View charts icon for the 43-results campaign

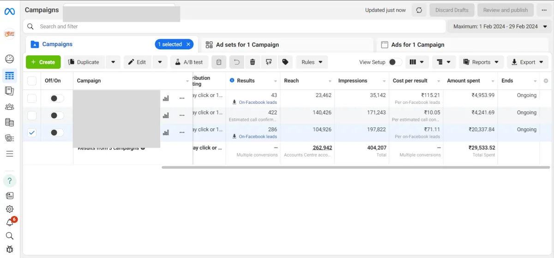click(x=166, y=98)
